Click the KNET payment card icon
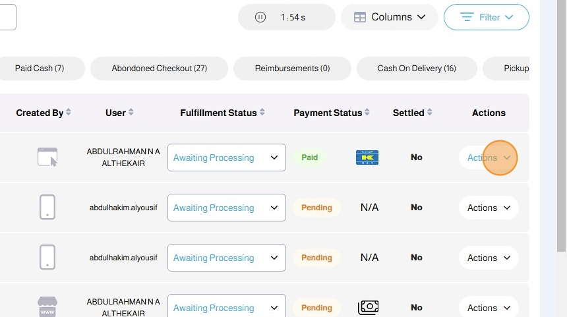The width and height of the screenshot is (567, 317). 367,158
